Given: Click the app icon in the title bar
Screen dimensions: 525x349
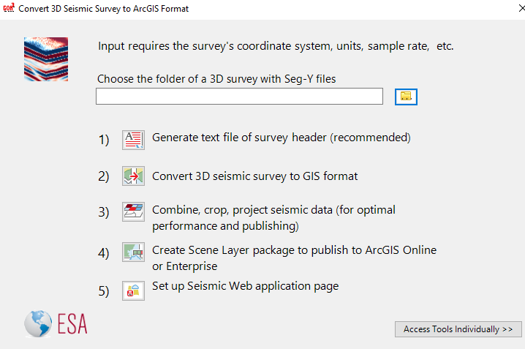Looking at the screenshot, I should (x=9, y=9).
